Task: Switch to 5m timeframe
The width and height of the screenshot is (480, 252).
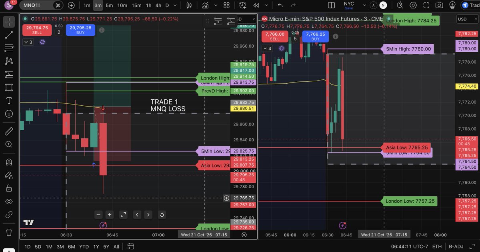Action: (109, 6)
